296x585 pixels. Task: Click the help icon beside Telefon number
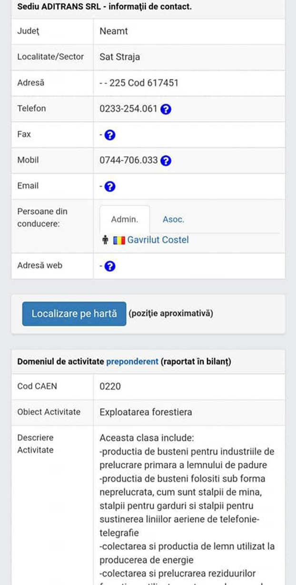165,109
